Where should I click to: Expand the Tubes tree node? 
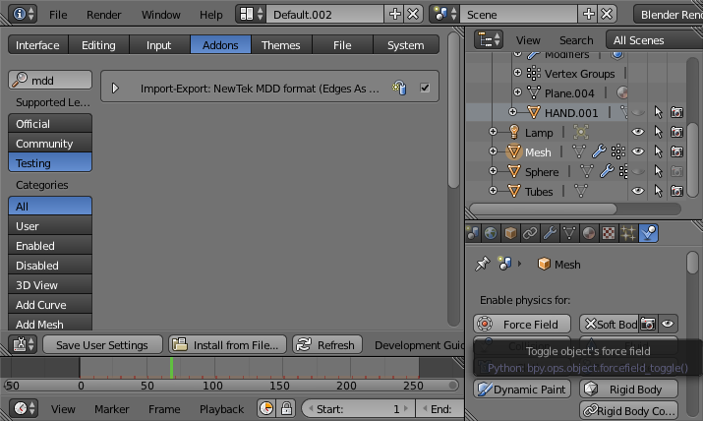click(x=493, y=191)
